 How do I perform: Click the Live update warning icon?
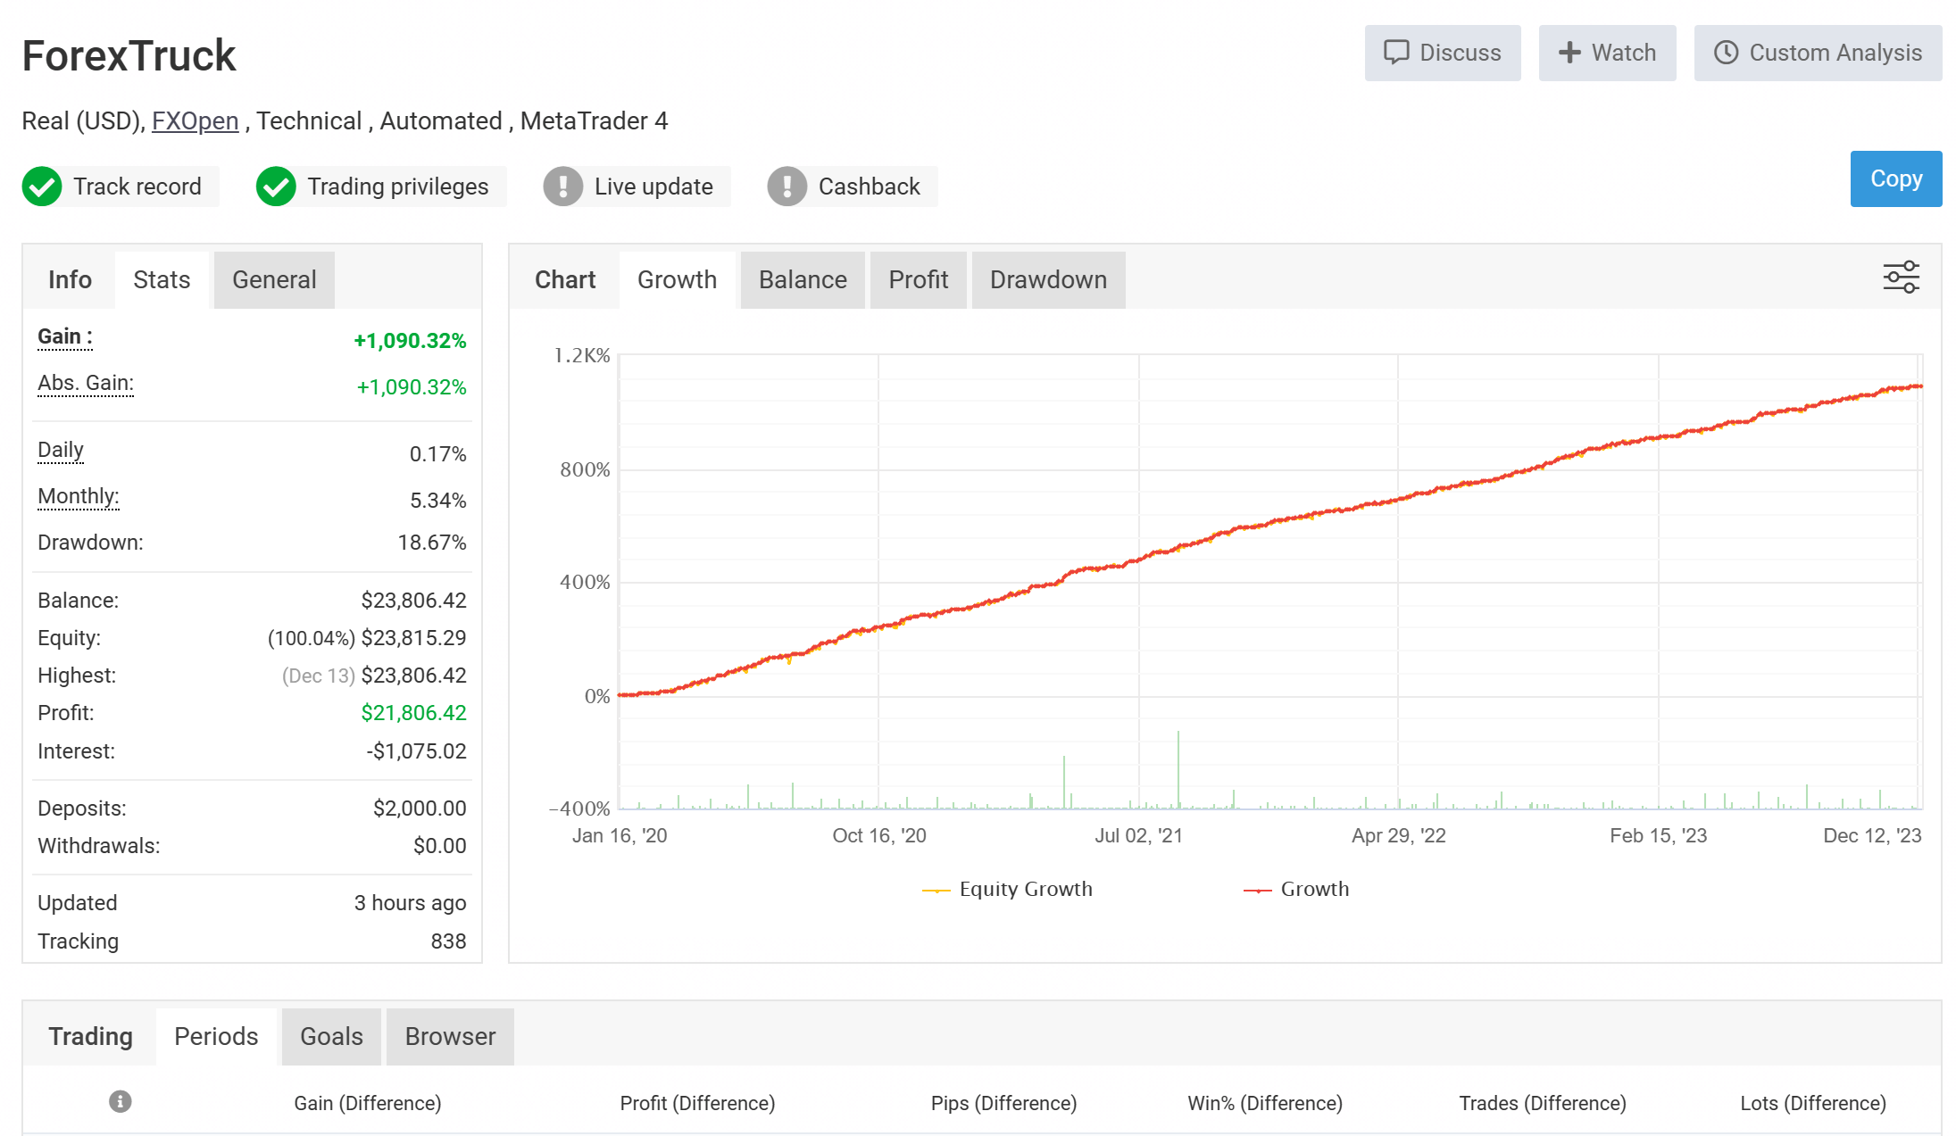pyautogui.click(x=563, y=187)
